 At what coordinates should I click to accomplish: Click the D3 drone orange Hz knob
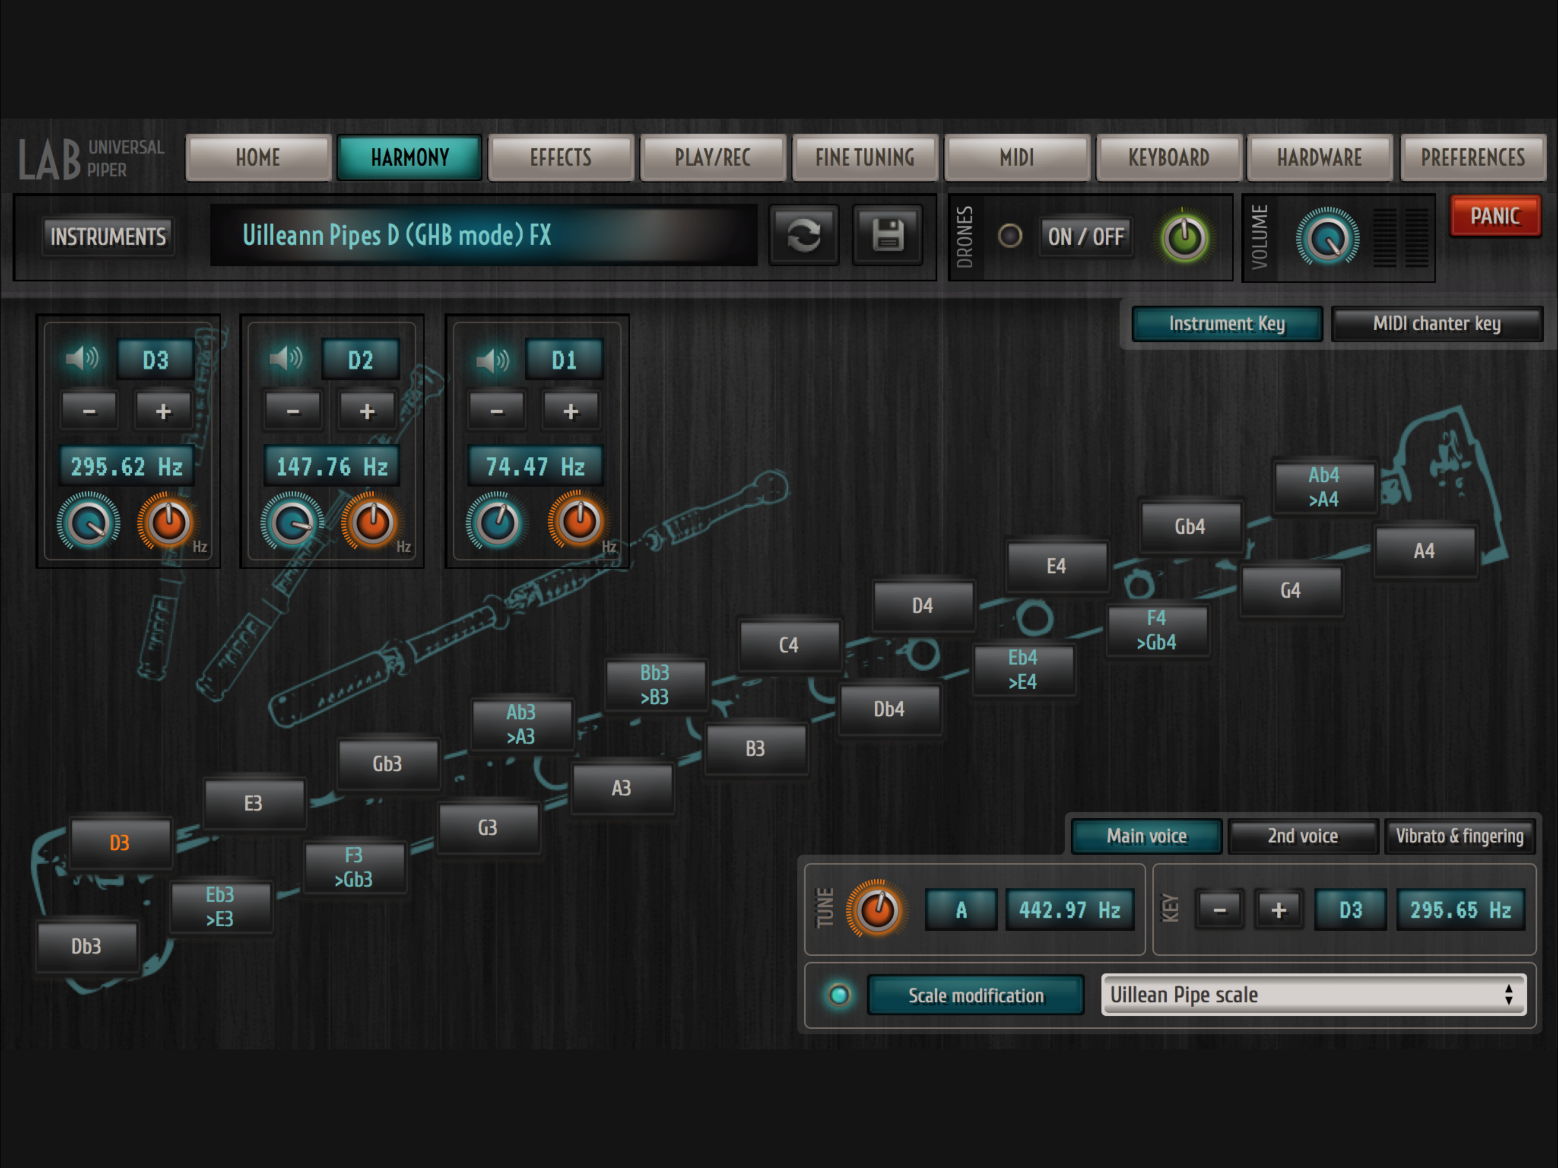point(168,523)
